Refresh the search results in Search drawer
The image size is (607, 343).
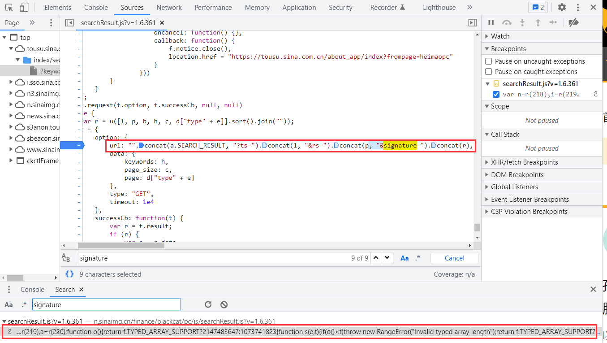click(x=208, y=304)
